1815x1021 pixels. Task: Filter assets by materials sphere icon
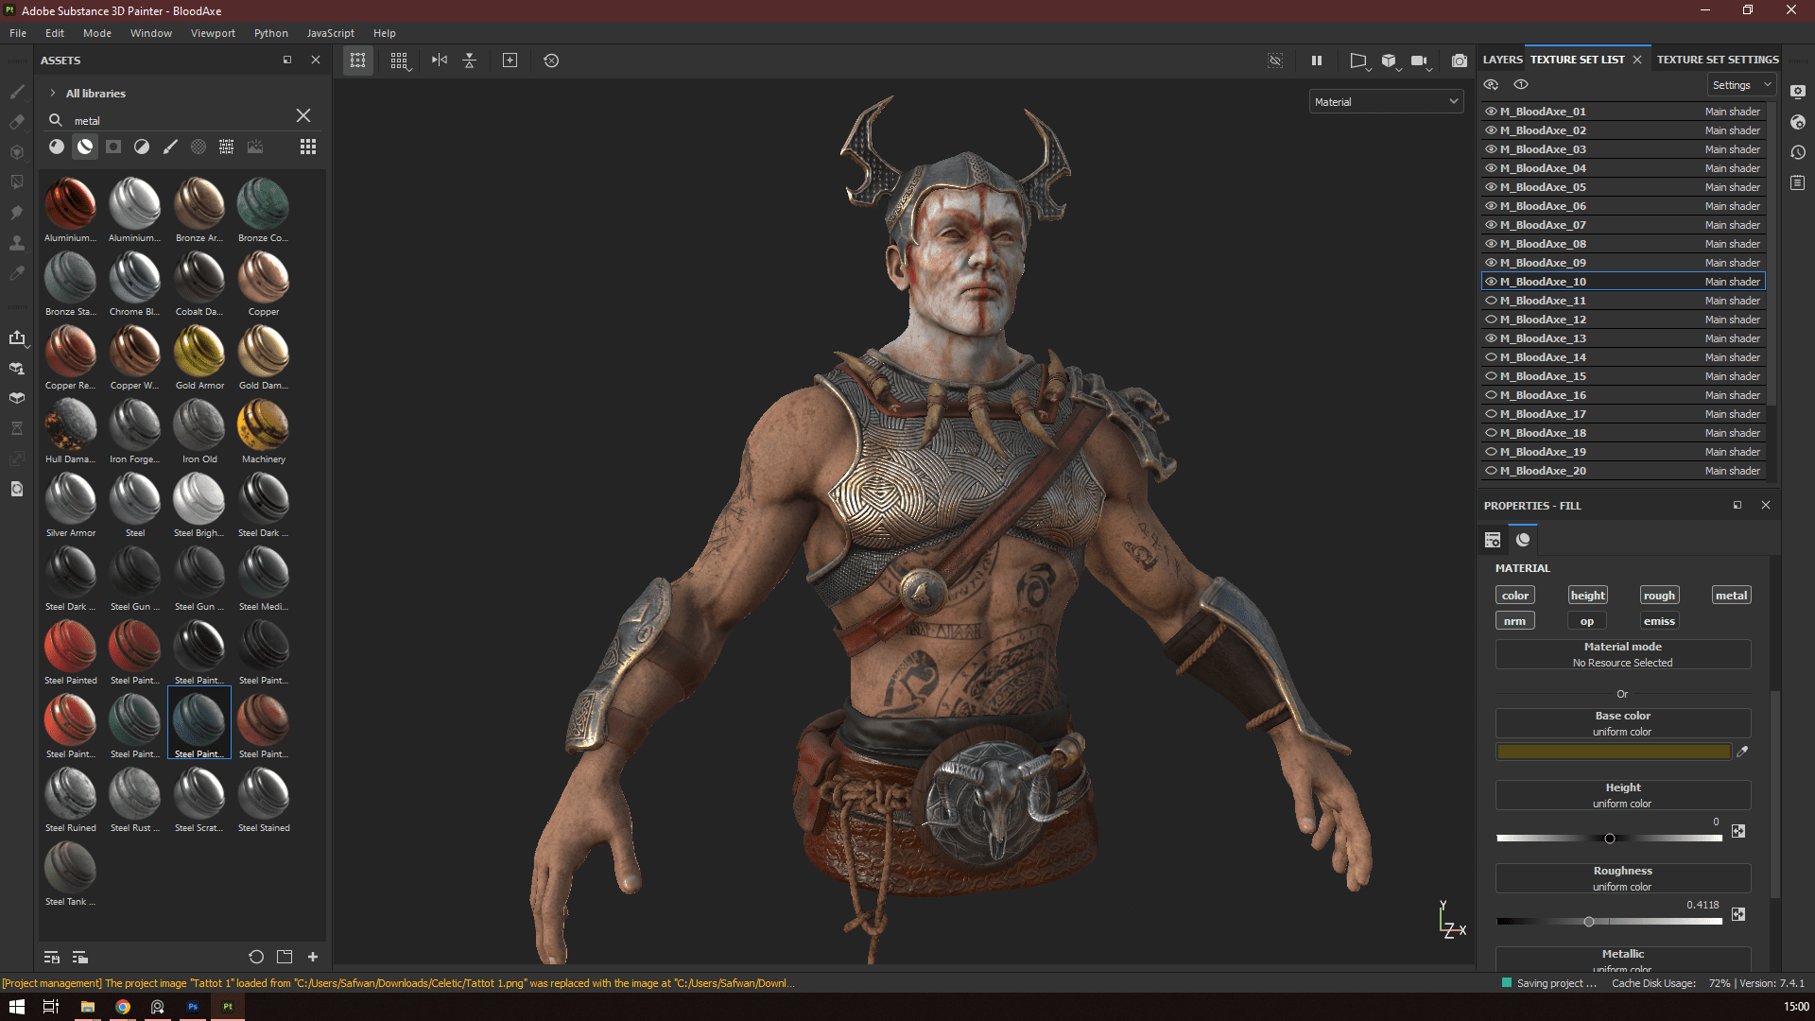pyautogui.click(x=57, y=147)
